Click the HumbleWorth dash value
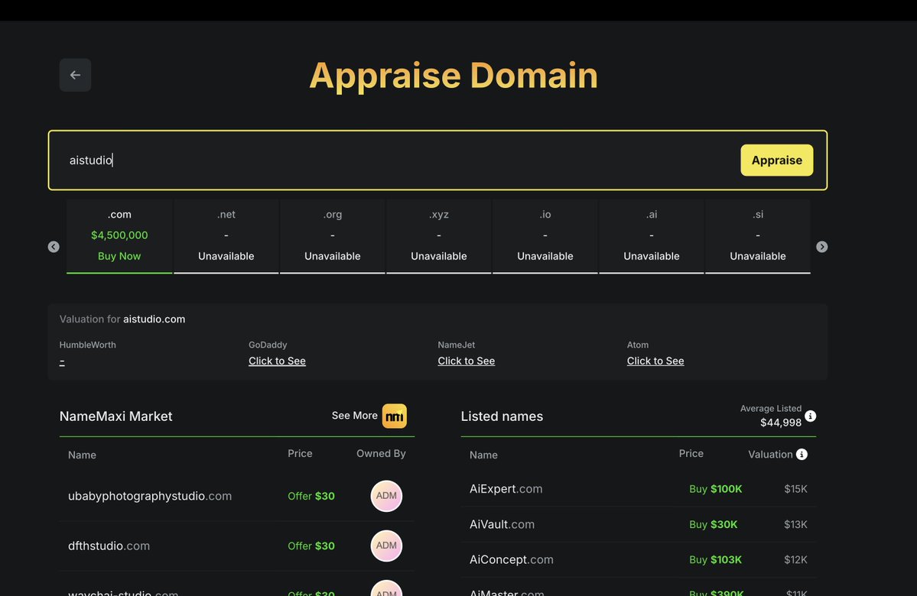Viewport: 917px width, 596px height. click(x=62, y=361)
